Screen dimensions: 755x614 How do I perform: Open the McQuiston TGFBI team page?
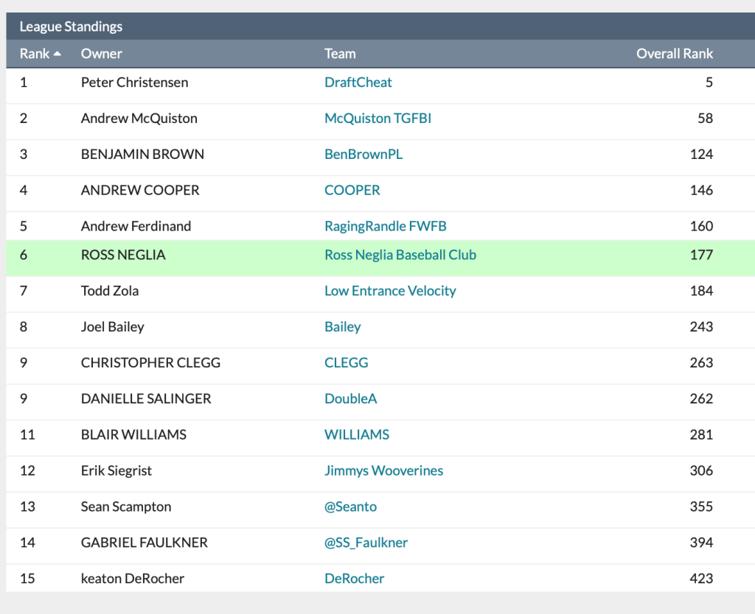coord(377,119)
